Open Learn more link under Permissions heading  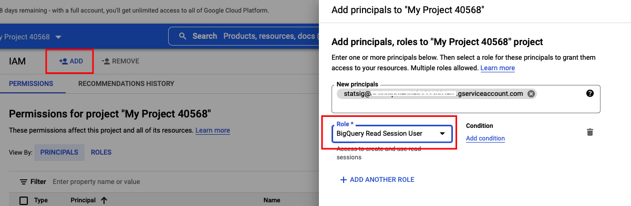(213, 131)
